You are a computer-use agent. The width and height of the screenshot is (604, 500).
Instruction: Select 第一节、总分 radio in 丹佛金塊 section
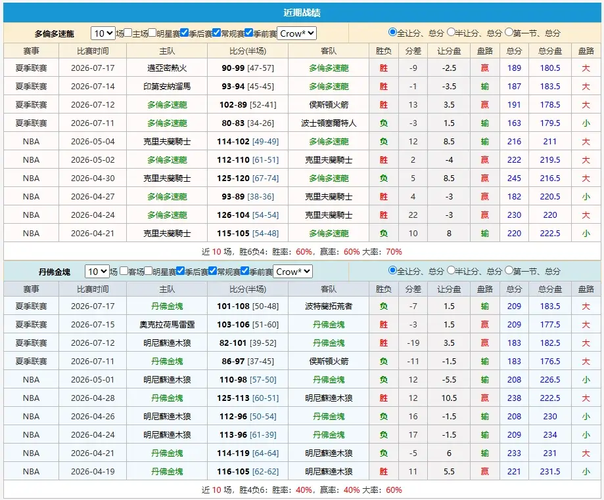[509, 270]
